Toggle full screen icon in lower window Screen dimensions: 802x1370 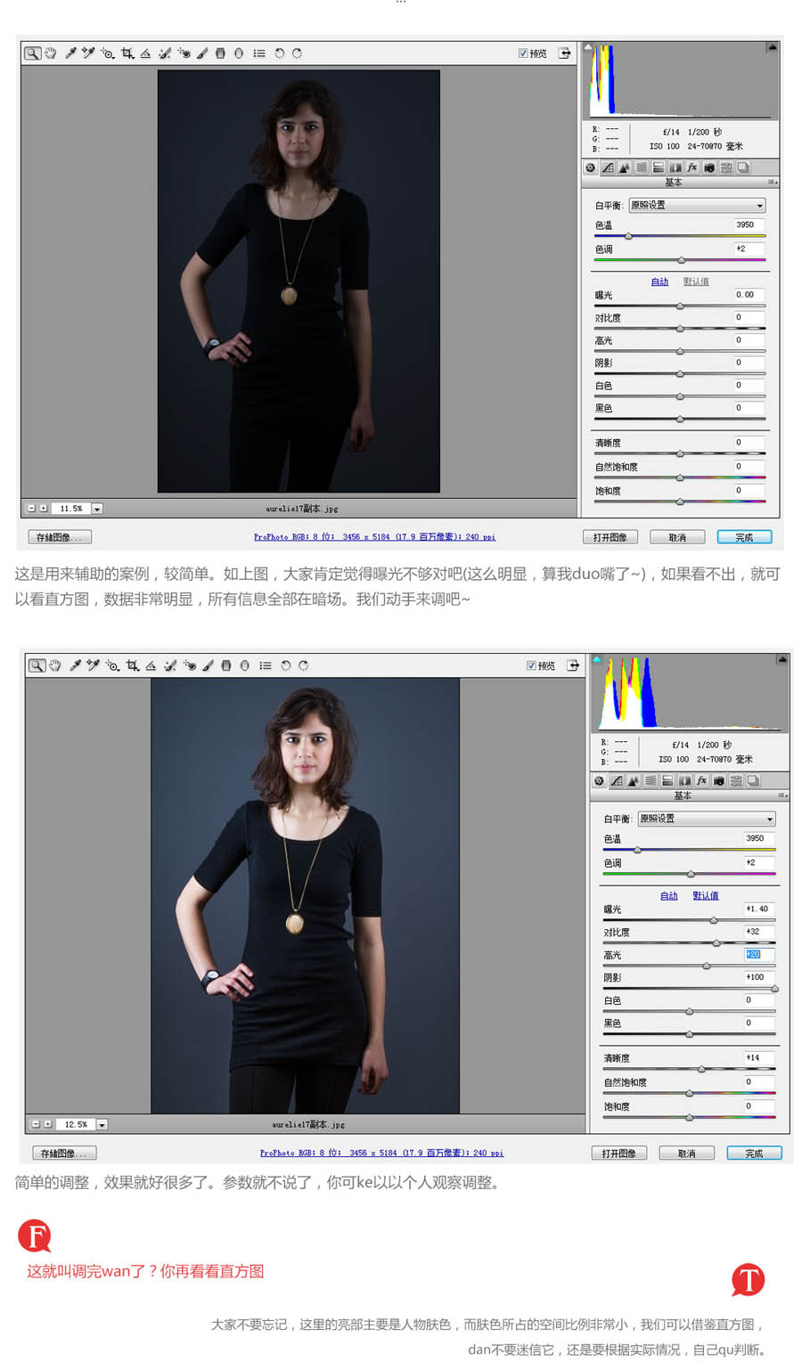tap(573, 665)
